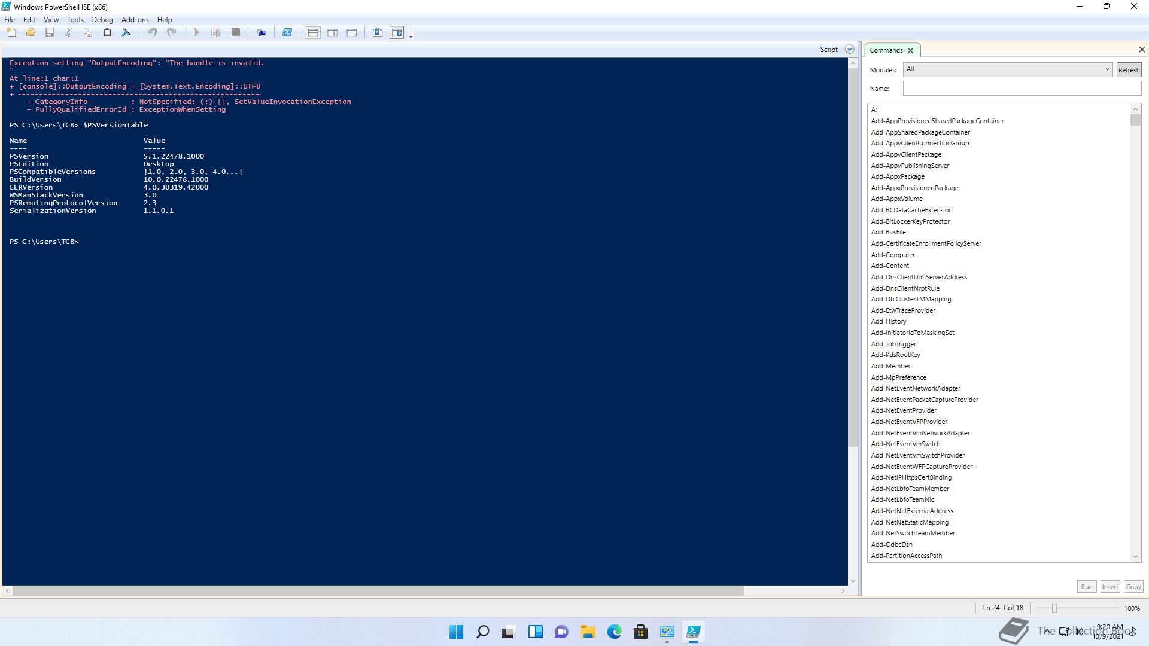Click the Copy command button
This screenshot has width=1149, height=646.
[x=1133, y=587]
